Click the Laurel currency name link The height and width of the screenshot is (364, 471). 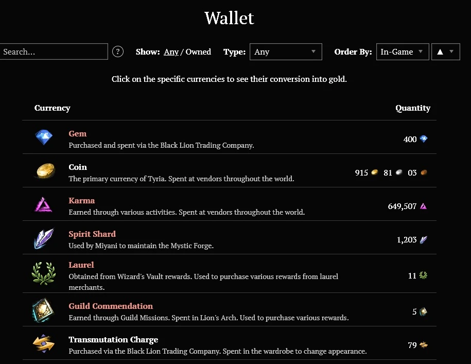pyautogui.click(x=81, y=265)
